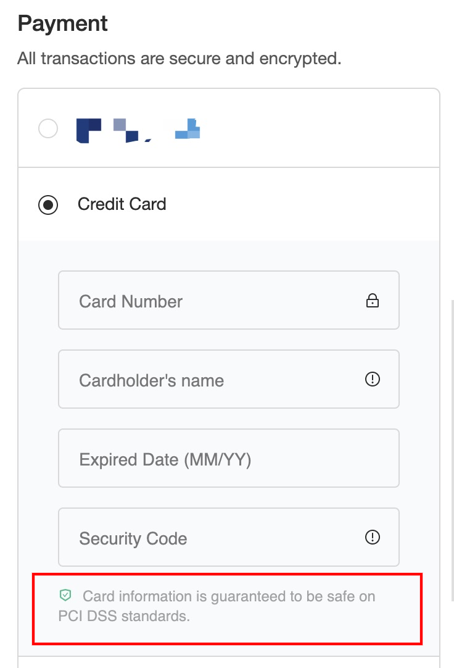
Task: Click the Credit Card label text
Action: tap(122, 204)
